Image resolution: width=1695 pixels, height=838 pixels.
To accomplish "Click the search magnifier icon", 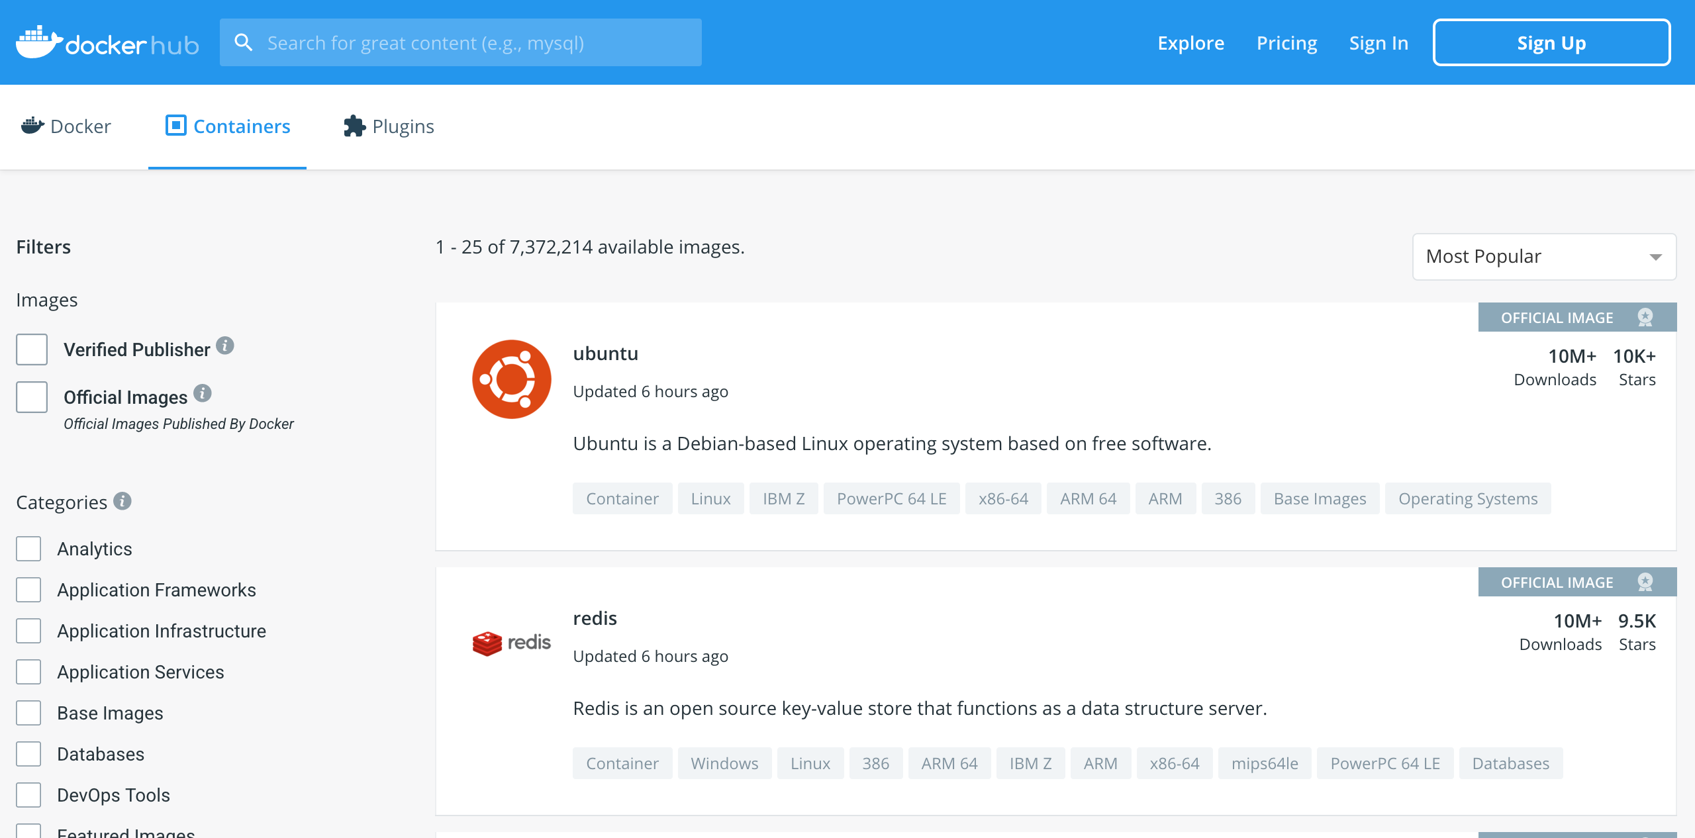I will pyautogui.click(x=244, y=42).
